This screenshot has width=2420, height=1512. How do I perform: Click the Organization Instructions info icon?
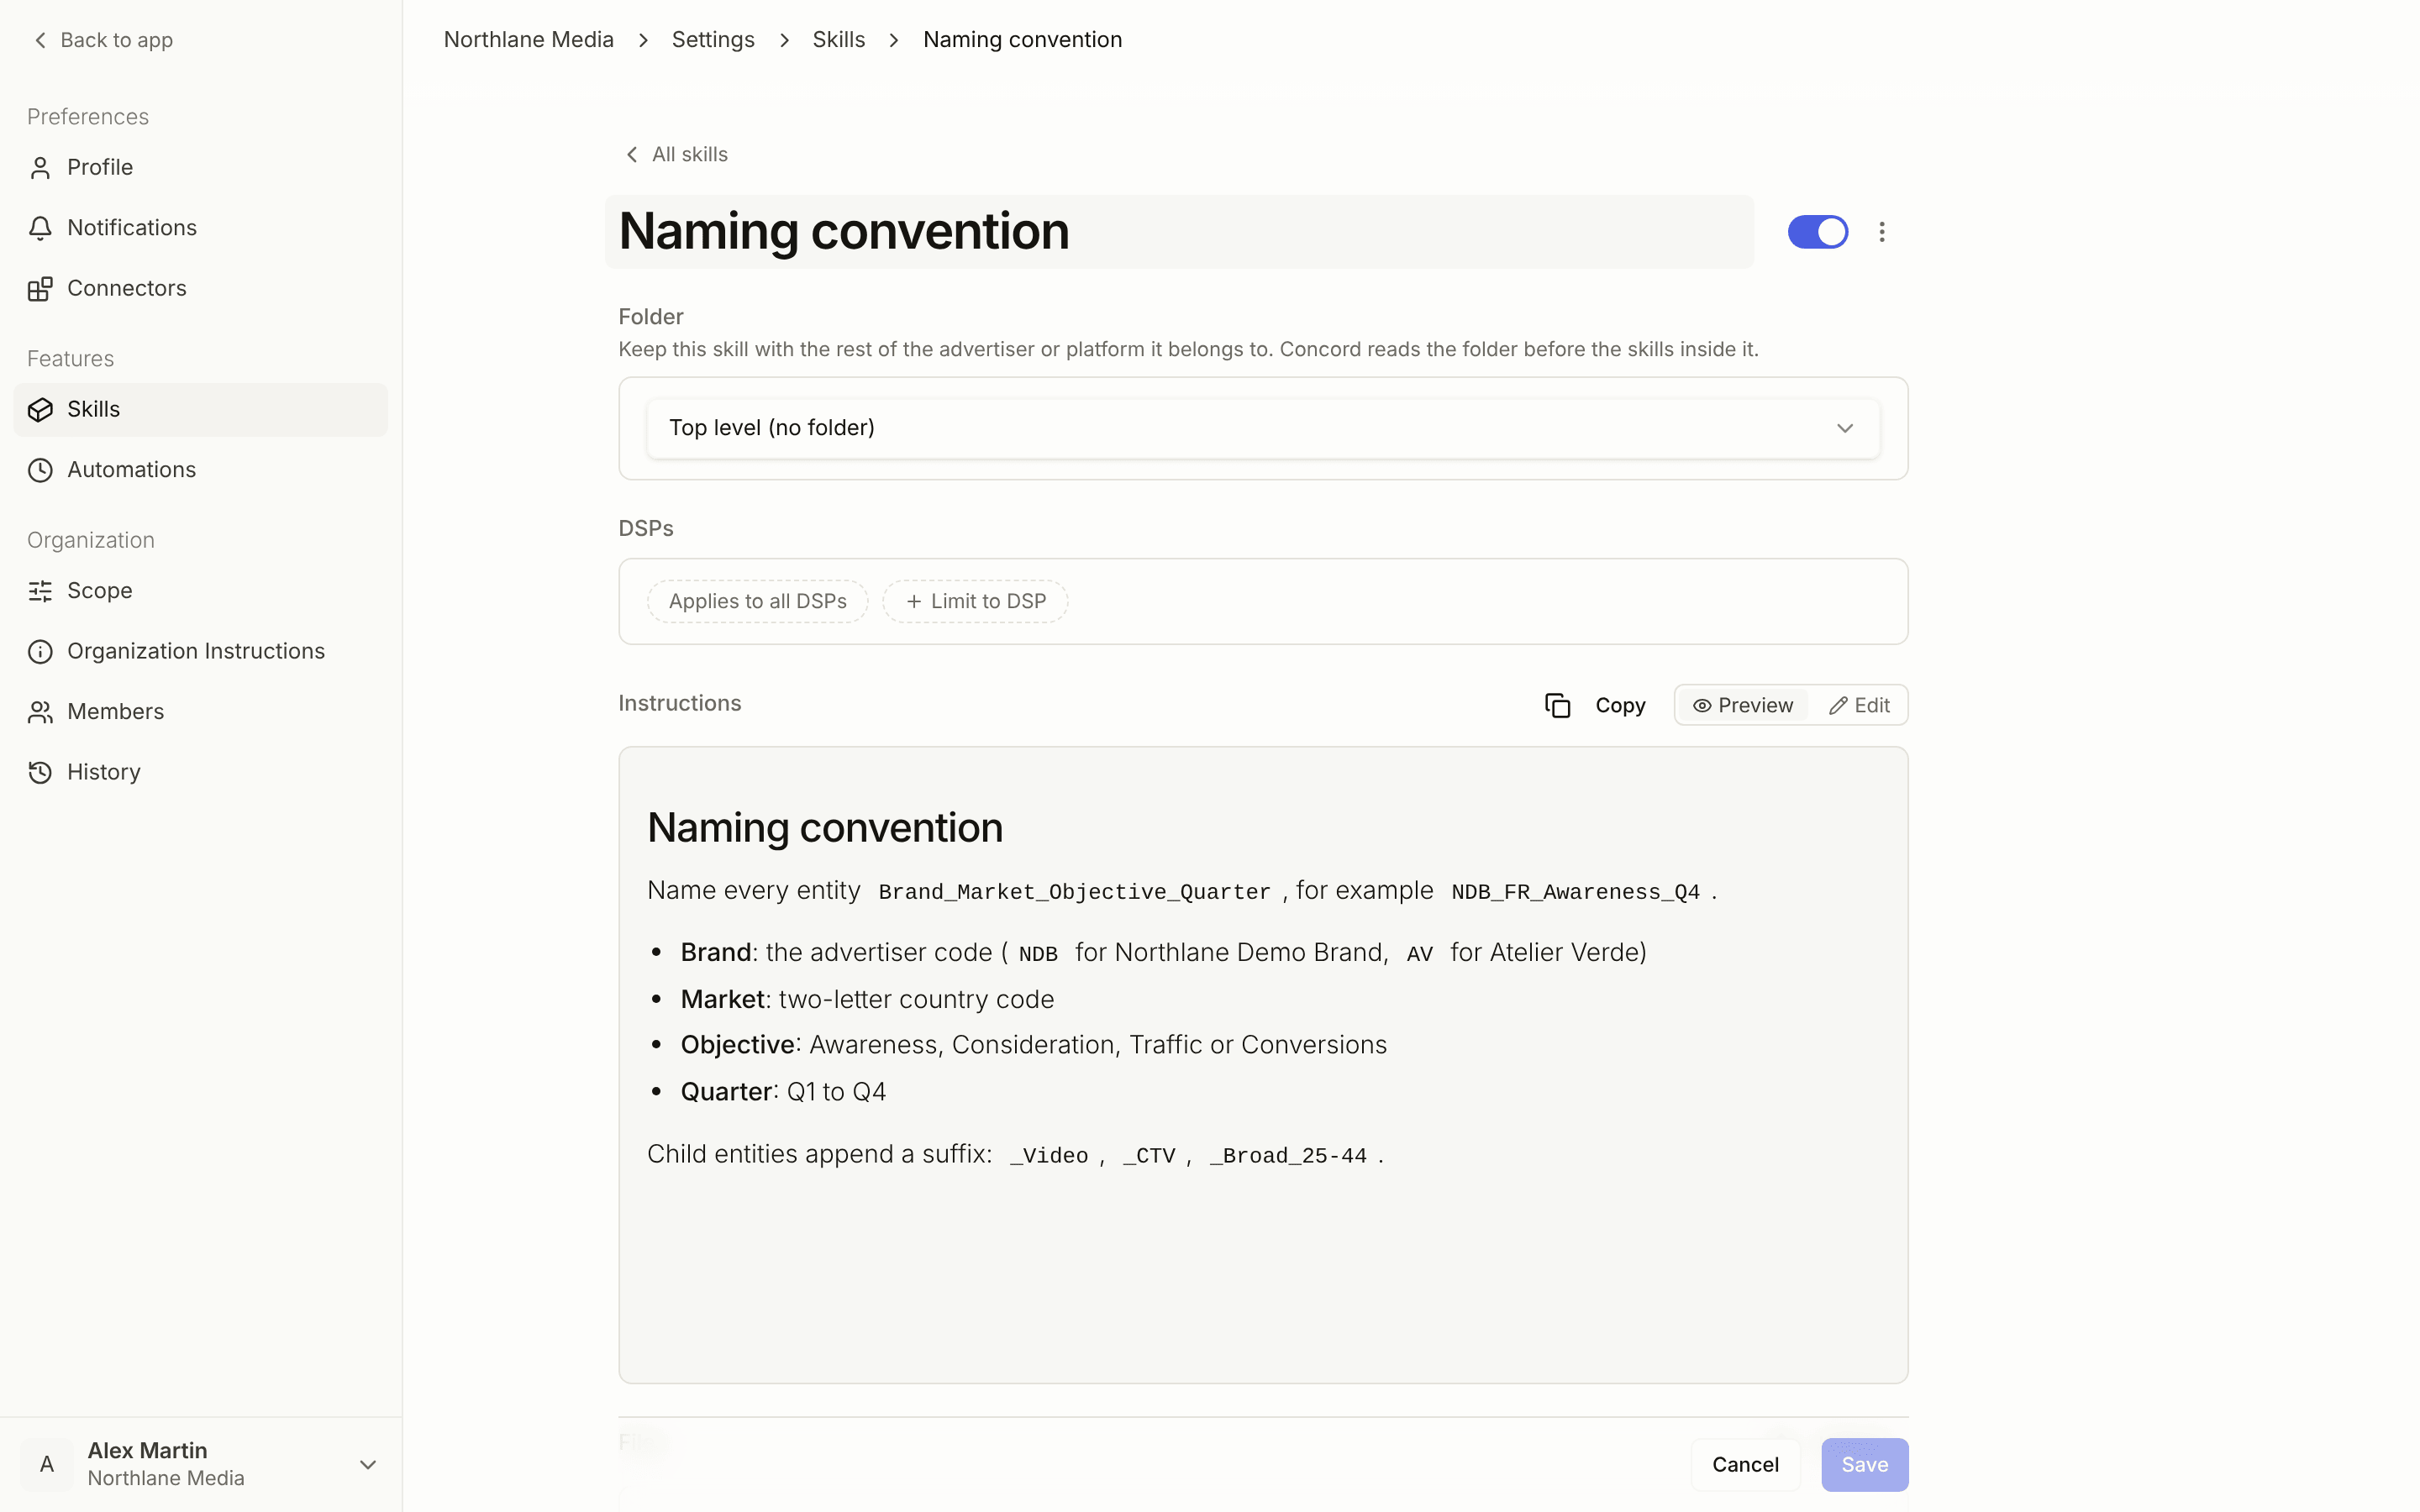tap(40, 652)
